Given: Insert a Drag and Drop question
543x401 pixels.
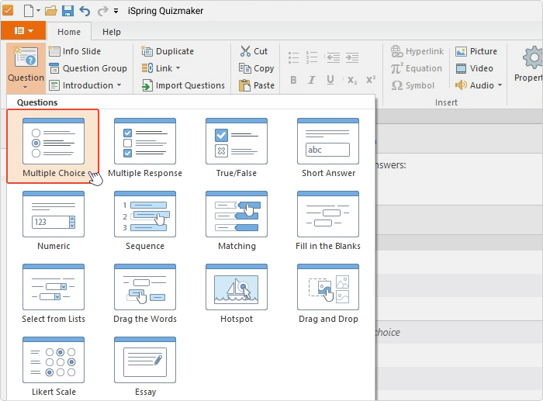Looking at the screenshot, I should tap(328, 292).
